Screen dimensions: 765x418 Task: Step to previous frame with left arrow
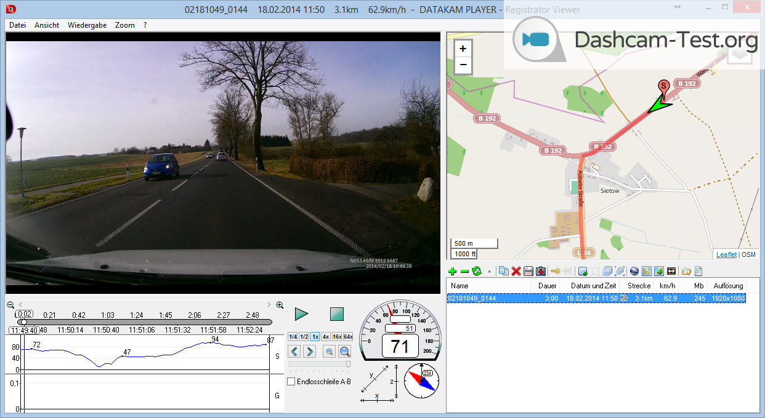tap(294, 352)
